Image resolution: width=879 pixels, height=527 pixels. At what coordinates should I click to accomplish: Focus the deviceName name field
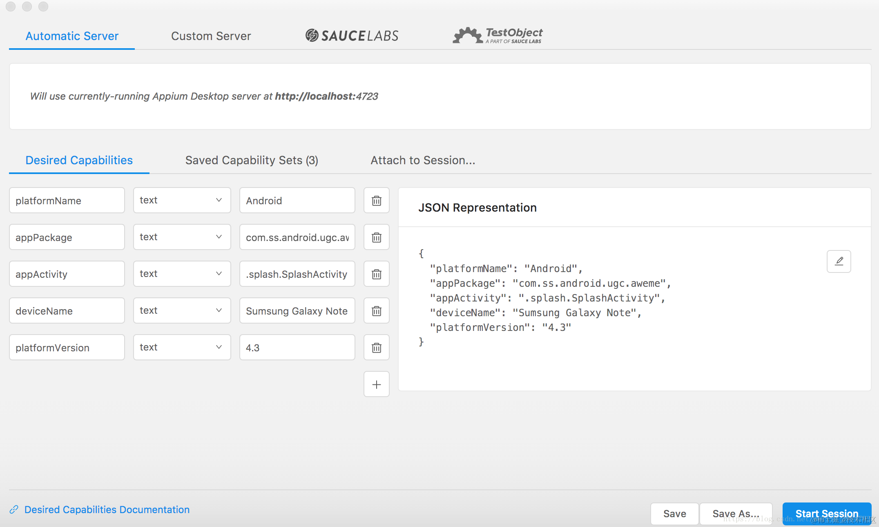67,311
